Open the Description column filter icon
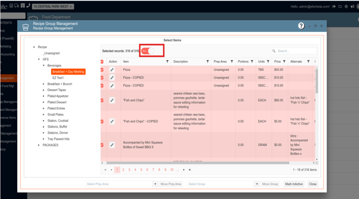Viewport: 359px width, 199px height. coord(208,61)
